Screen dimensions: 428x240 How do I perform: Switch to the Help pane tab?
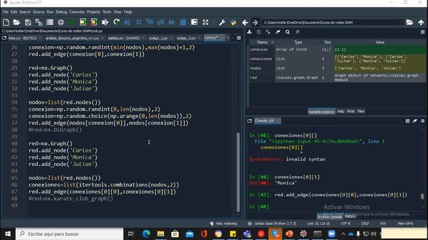coord(340,111)
